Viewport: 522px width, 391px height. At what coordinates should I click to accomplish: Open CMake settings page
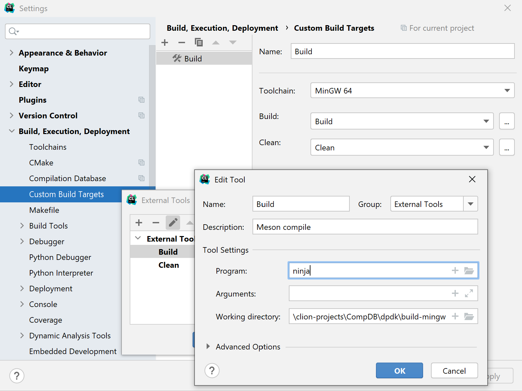point(41,163)
